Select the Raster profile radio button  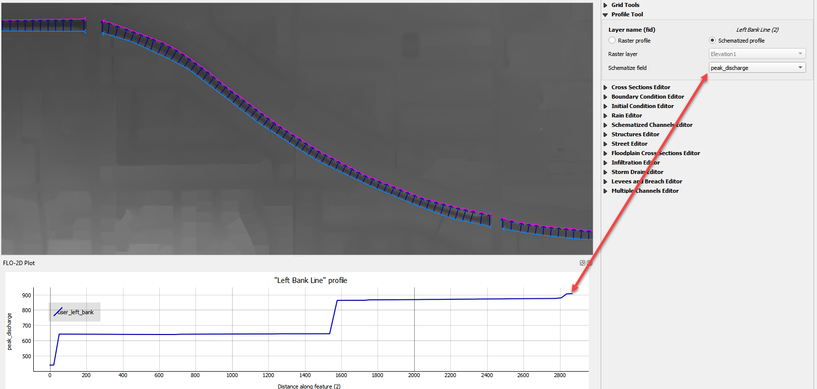(x=612, y=41)
